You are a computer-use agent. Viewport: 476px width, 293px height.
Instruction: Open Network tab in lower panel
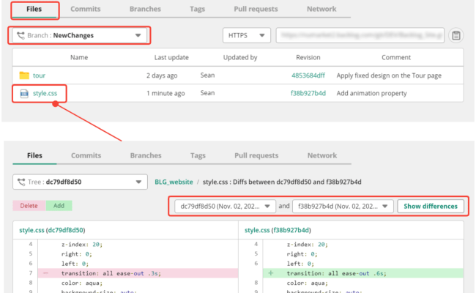pyautogui.click(x=322, y=155)
